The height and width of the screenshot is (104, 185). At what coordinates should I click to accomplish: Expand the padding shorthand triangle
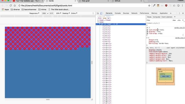click(156, 42)
